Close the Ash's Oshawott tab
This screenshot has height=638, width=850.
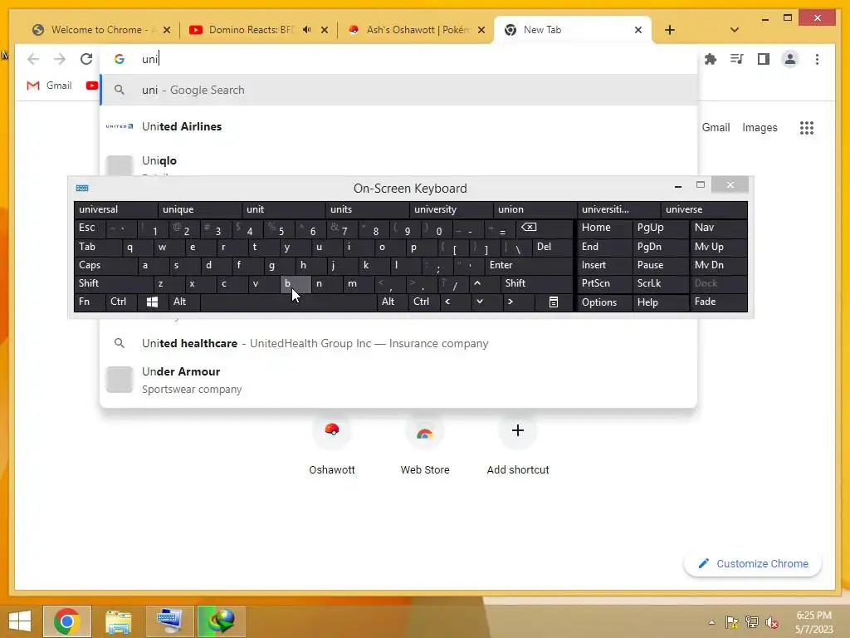tap(481, 30)
